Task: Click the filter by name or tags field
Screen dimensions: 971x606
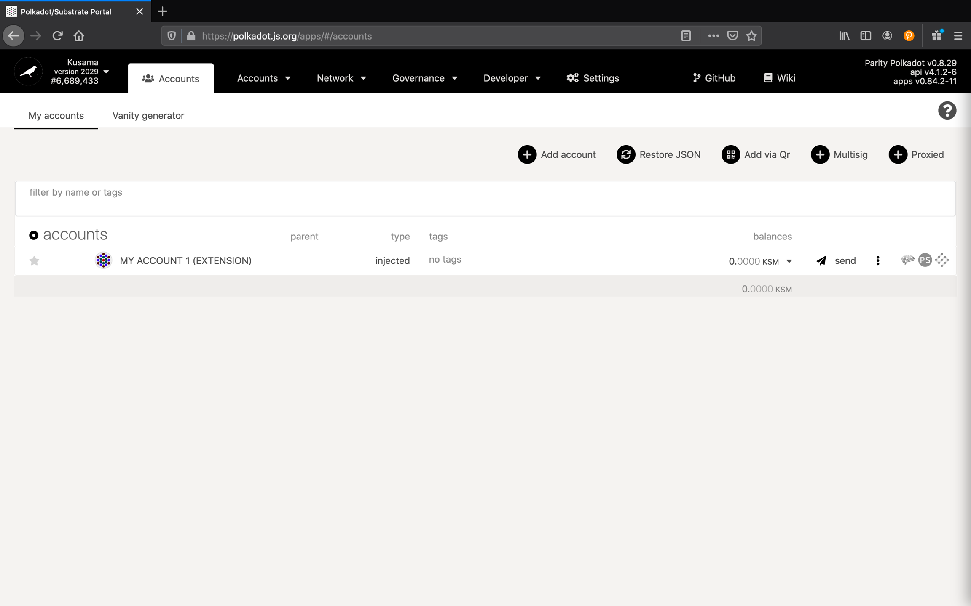Action: 485,198
